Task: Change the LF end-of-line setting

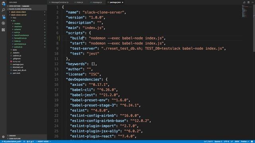Action: [x=232, y=141]
